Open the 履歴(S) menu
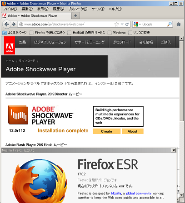The image size is (185, 203). pyautogui.click(x=58, y=9)
